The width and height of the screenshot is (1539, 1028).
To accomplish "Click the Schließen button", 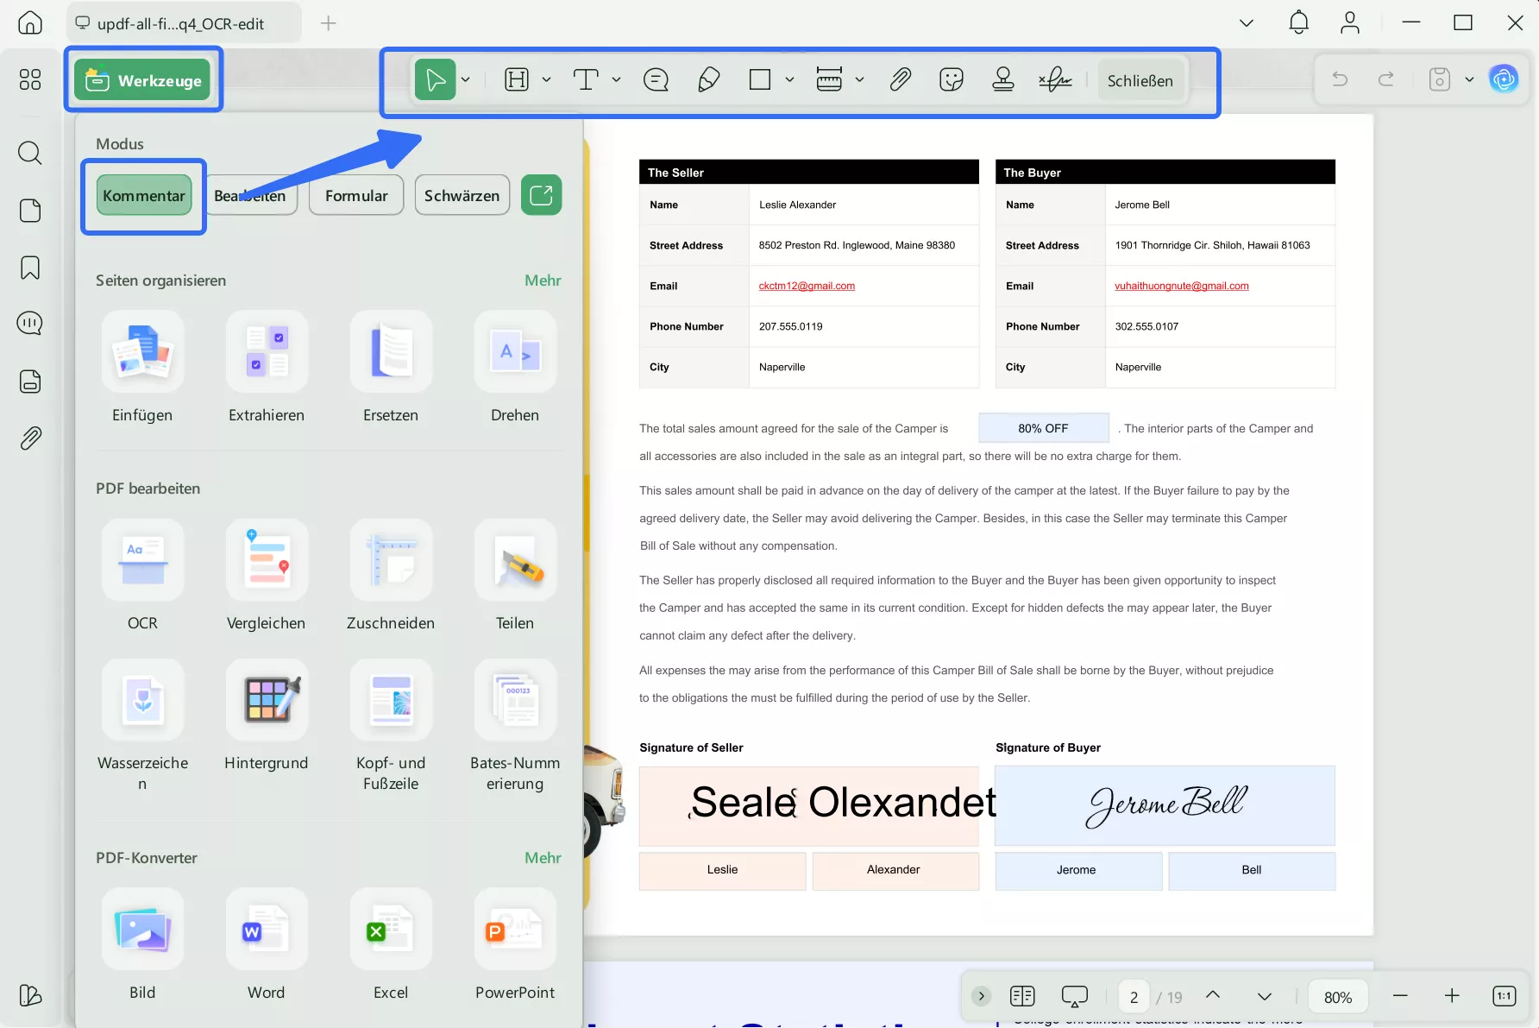I will 1140,79.
